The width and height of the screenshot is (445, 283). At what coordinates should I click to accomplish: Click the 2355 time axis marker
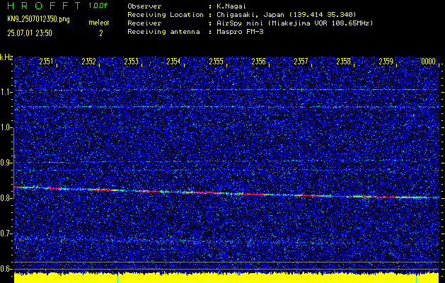[x=216, y=62]
